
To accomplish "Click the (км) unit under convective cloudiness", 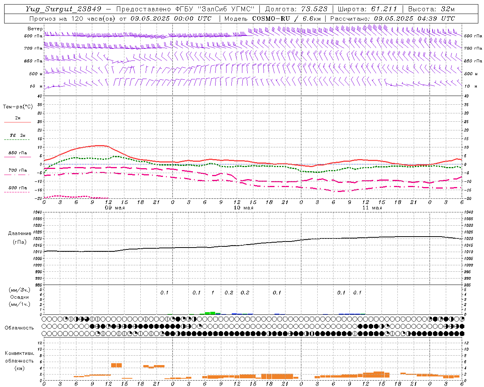I will [x=19, y=368].
